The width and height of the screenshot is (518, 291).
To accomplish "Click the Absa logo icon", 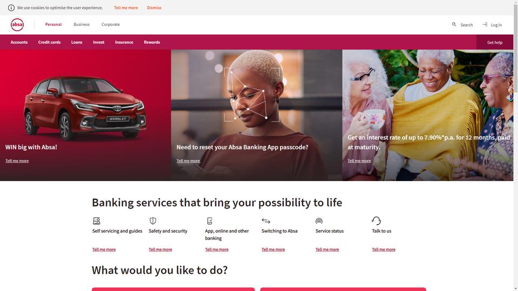I will pos(17,25).
